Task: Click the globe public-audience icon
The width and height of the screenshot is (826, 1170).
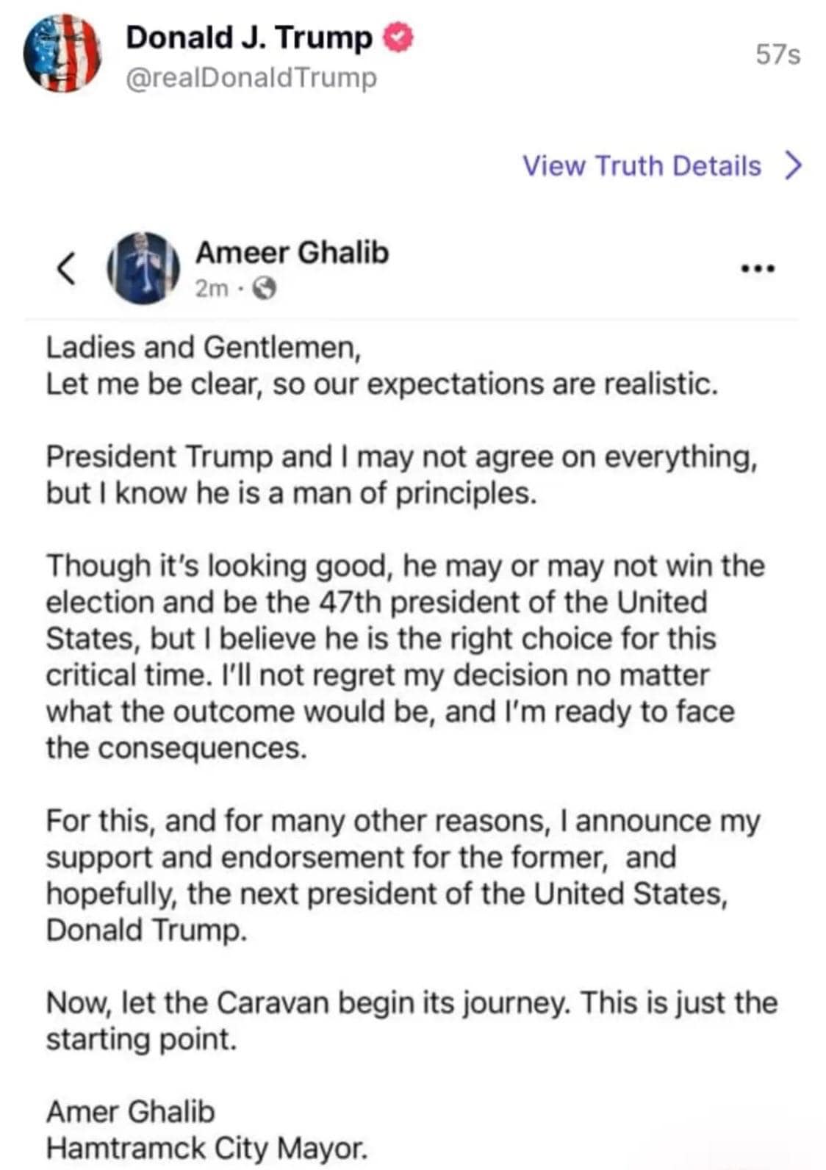Action: click(x=264, y=289)
